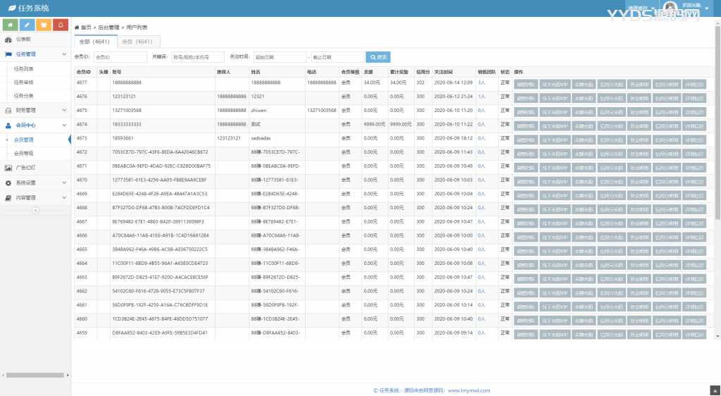Click the blue pencil edit shortcut icon

pos(27,25)
